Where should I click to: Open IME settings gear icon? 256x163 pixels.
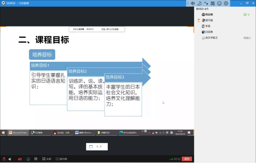click(x=226, y=3)
